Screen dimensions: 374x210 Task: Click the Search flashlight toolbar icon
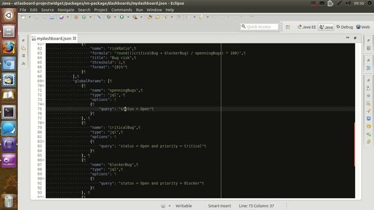(165, 17)
